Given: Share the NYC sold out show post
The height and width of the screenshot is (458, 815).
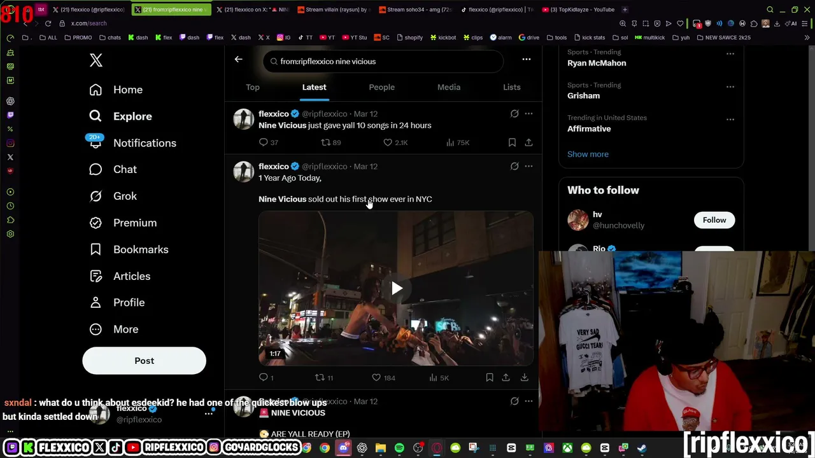Looking at the screenshot, I should point(506,378).
